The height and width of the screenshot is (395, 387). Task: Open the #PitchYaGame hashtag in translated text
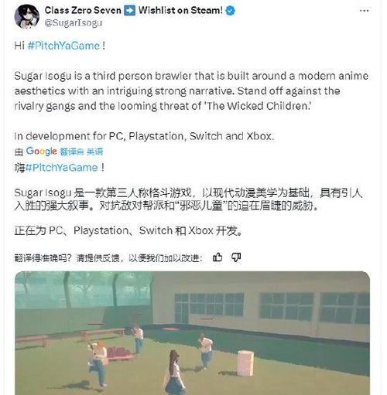coord(62,168)
